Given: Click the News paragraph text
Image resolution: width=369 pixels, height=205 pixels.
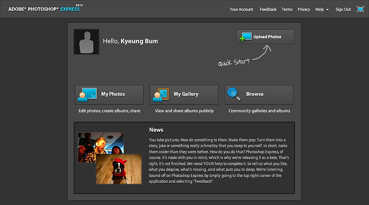Looking at the screenshot, I should tap(219, 160).
